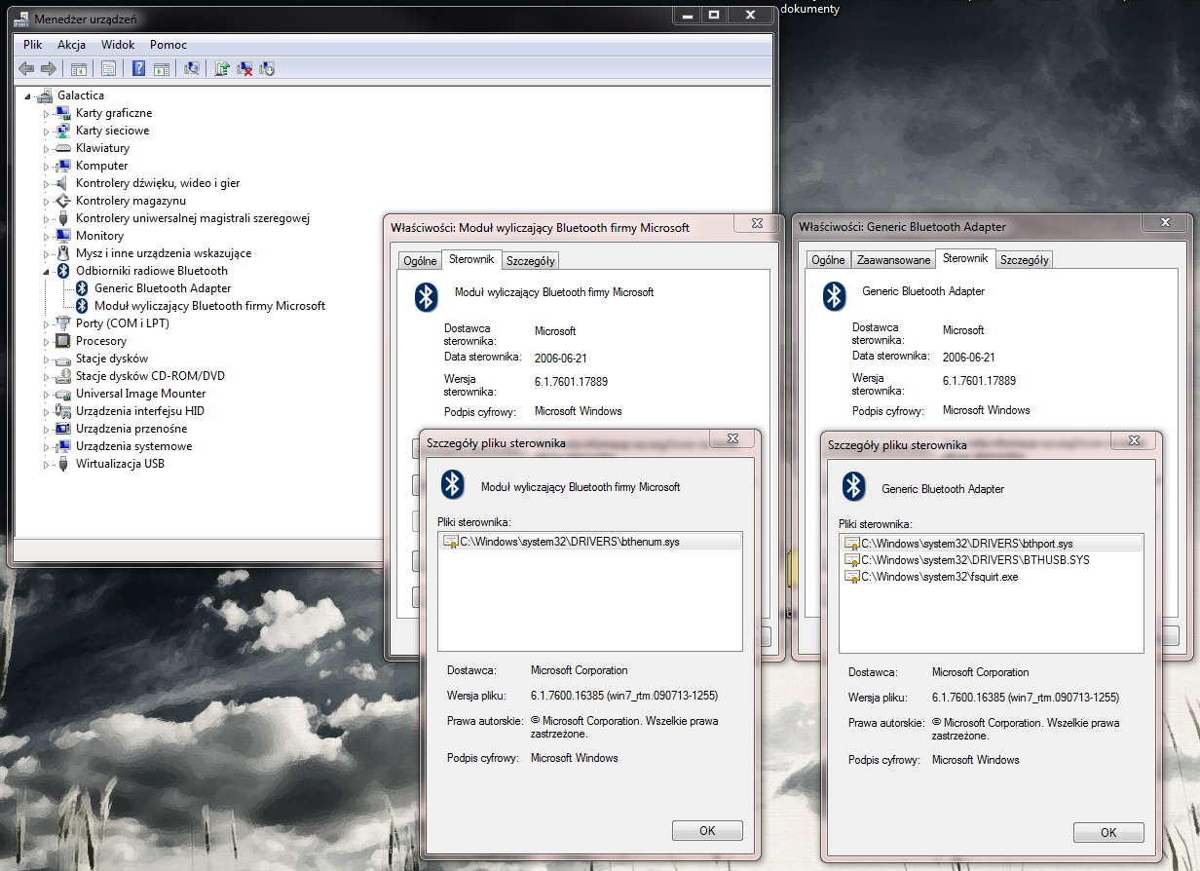Click the Monitory monitor icon
This screenshot has height=871, width=1200.
tap(63, 236)
